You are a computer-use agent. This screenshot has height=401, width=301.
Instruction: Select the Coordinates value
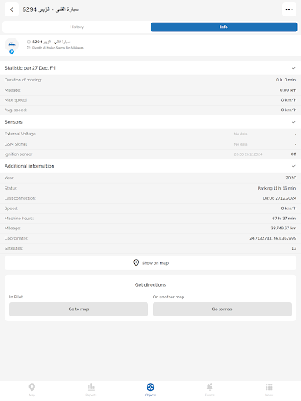tap(273, 238)
